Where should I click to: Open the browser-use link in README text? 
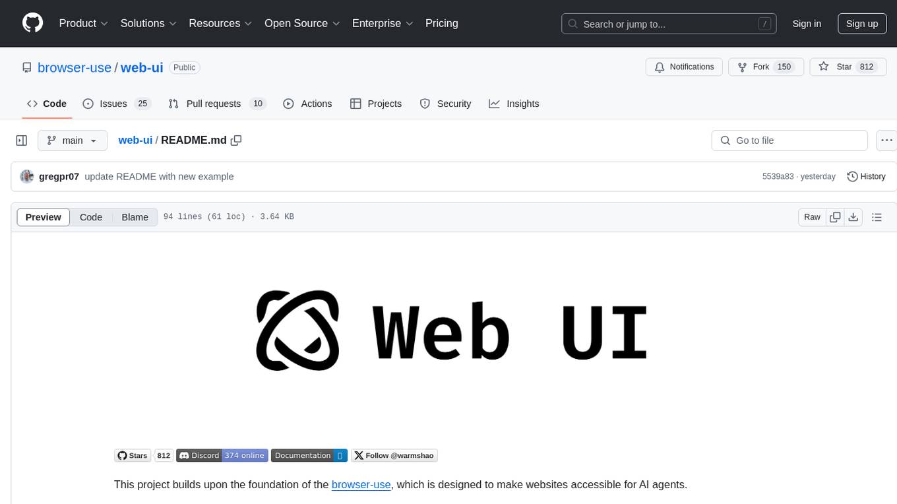pyautogui.click(x=361, y=484)
